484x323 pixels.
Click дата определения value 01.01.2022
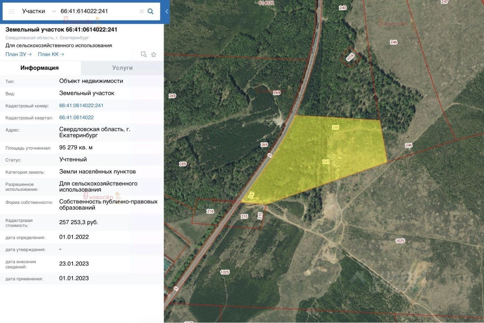coord(74,237)
